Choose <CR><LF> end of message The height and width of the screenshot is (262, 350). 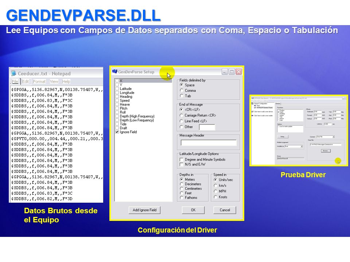coord(182,110)
